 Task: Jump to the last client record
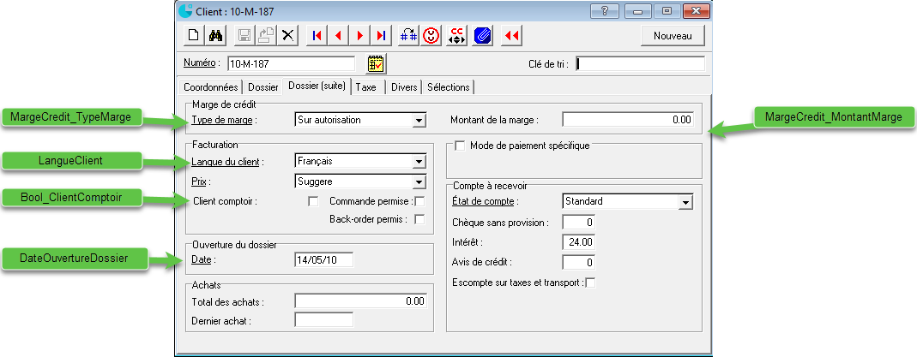pos(382,35)
